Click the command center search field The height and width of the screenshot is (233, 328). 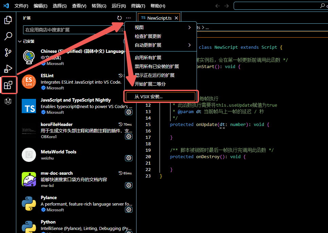280,6
